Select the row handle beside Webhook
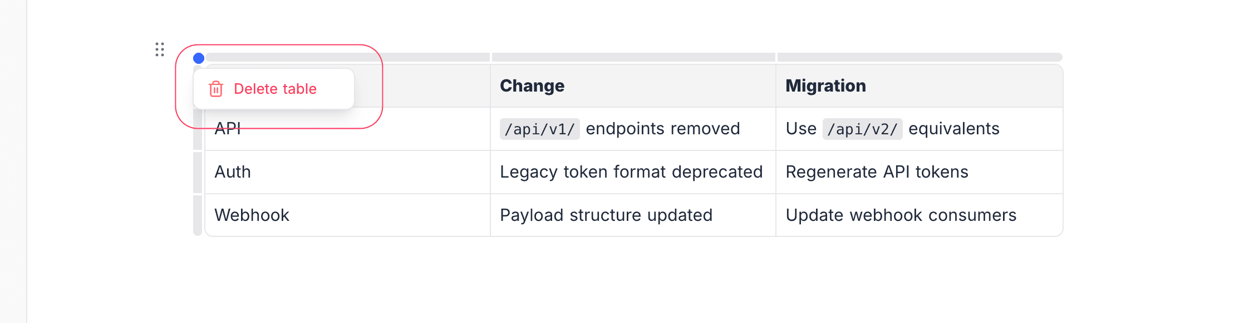Screen dimensions: 1239x323 tap(198, 215)
